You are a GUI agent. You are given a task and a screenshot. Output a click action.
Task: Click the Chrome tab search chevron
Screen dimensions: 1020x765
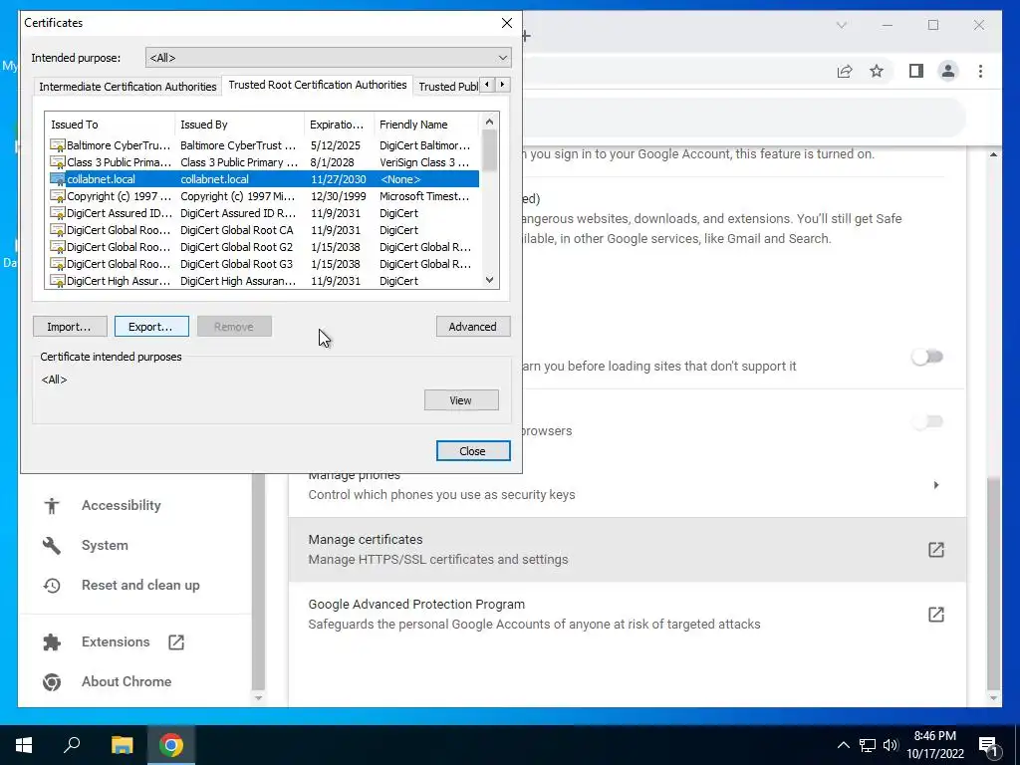(841, 25)
